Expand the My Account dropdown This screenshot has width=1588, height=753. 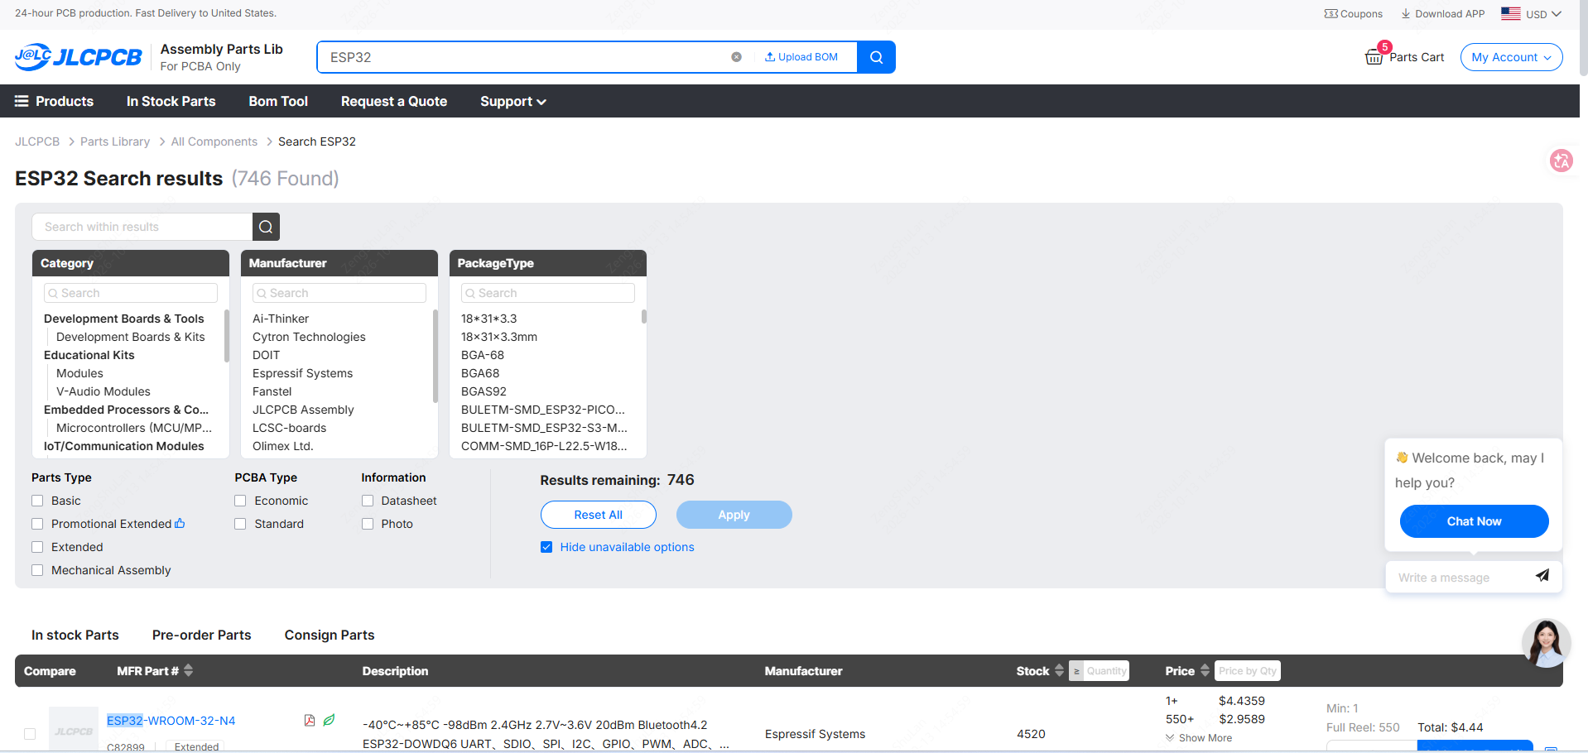1511,57
